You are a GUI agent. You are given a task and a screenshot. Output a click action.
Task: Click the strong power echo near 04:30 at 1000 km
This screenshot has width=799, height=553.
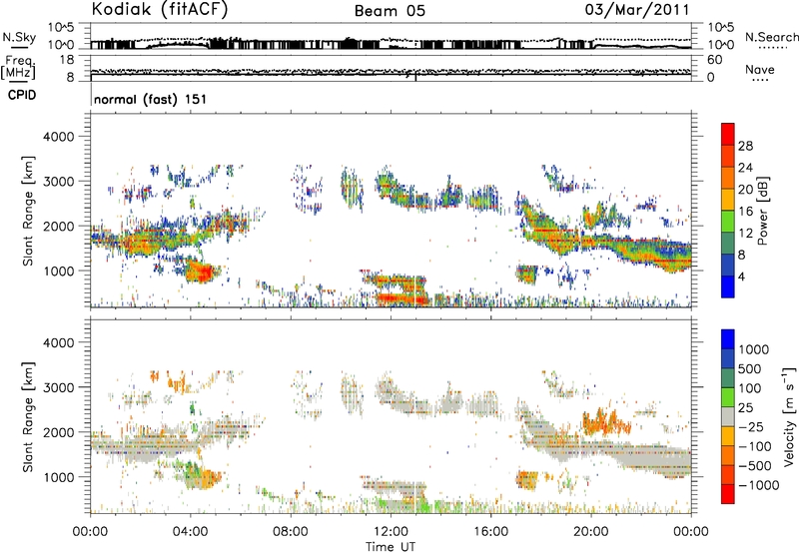[x=202, y=271]
